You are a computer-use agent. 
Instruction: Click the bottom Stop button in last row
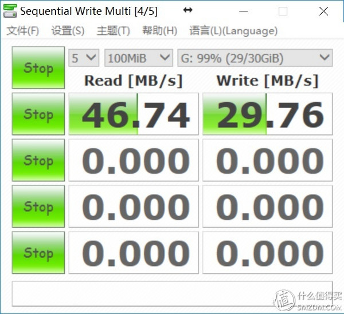38,252
